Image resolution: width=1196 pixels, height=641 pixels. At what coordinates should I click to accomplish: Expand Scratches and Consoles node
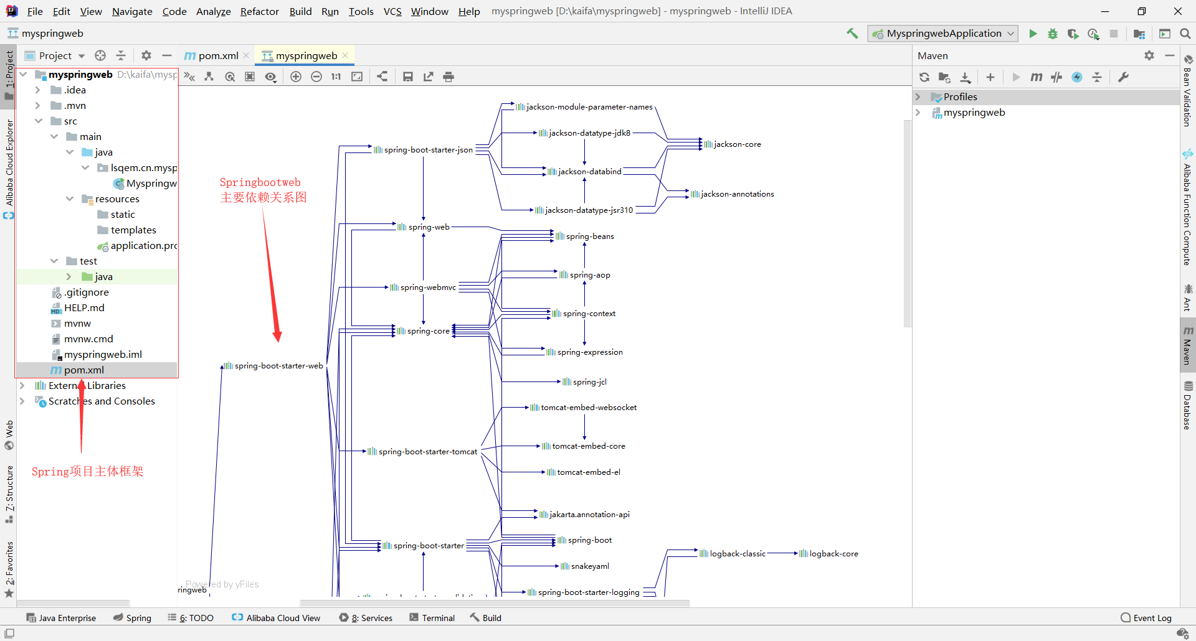(x=22, y=401)
